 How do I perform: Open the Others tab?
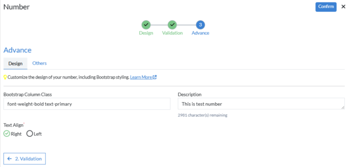click(40, 63)
